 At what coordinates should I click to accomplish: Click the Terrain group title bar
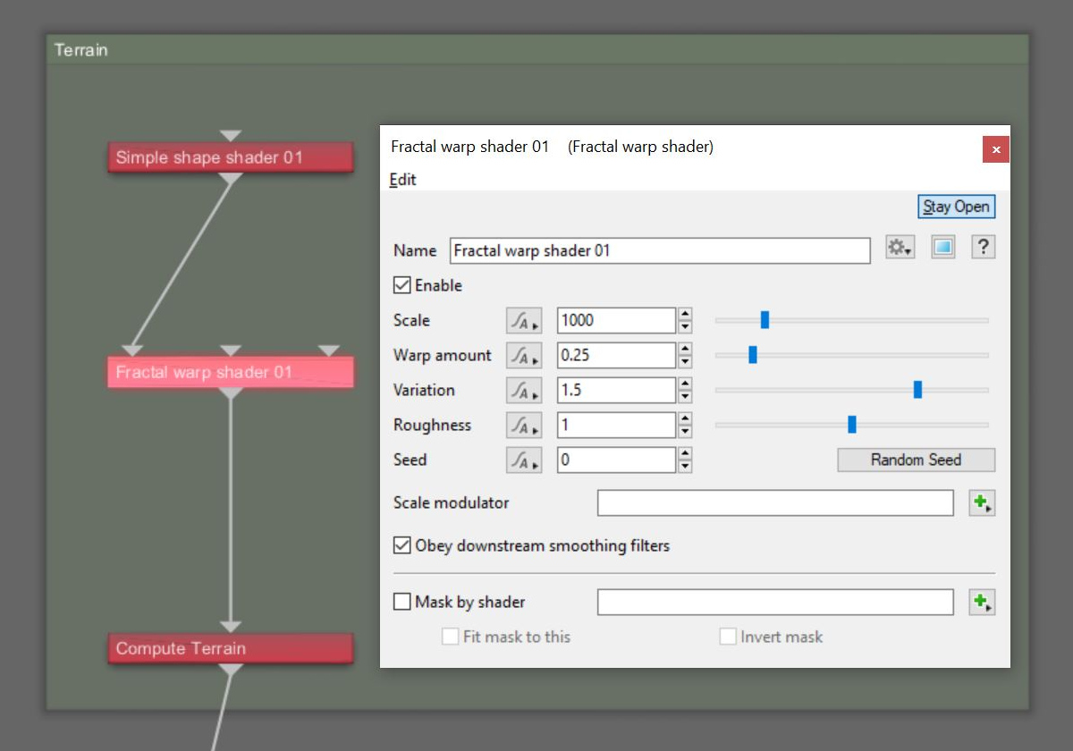point(537,50)
